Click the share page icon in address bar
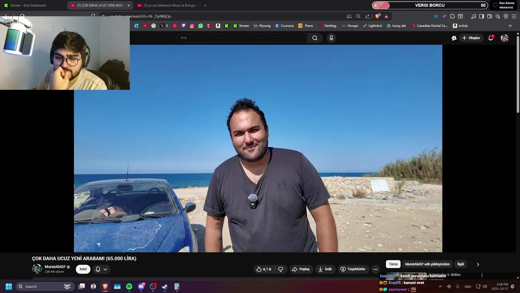The image size is (520, 293). [368, 16]
